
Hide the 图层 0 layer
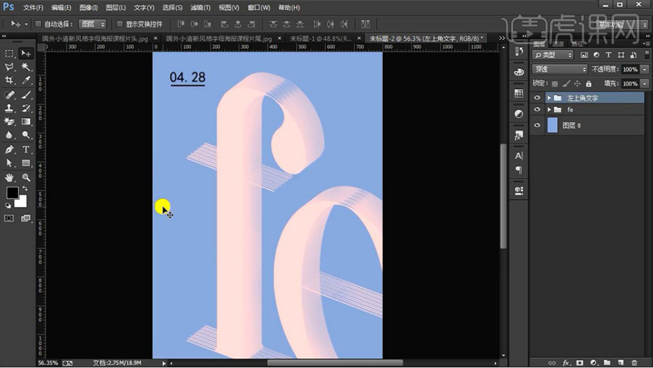click(x=537, y=125)
